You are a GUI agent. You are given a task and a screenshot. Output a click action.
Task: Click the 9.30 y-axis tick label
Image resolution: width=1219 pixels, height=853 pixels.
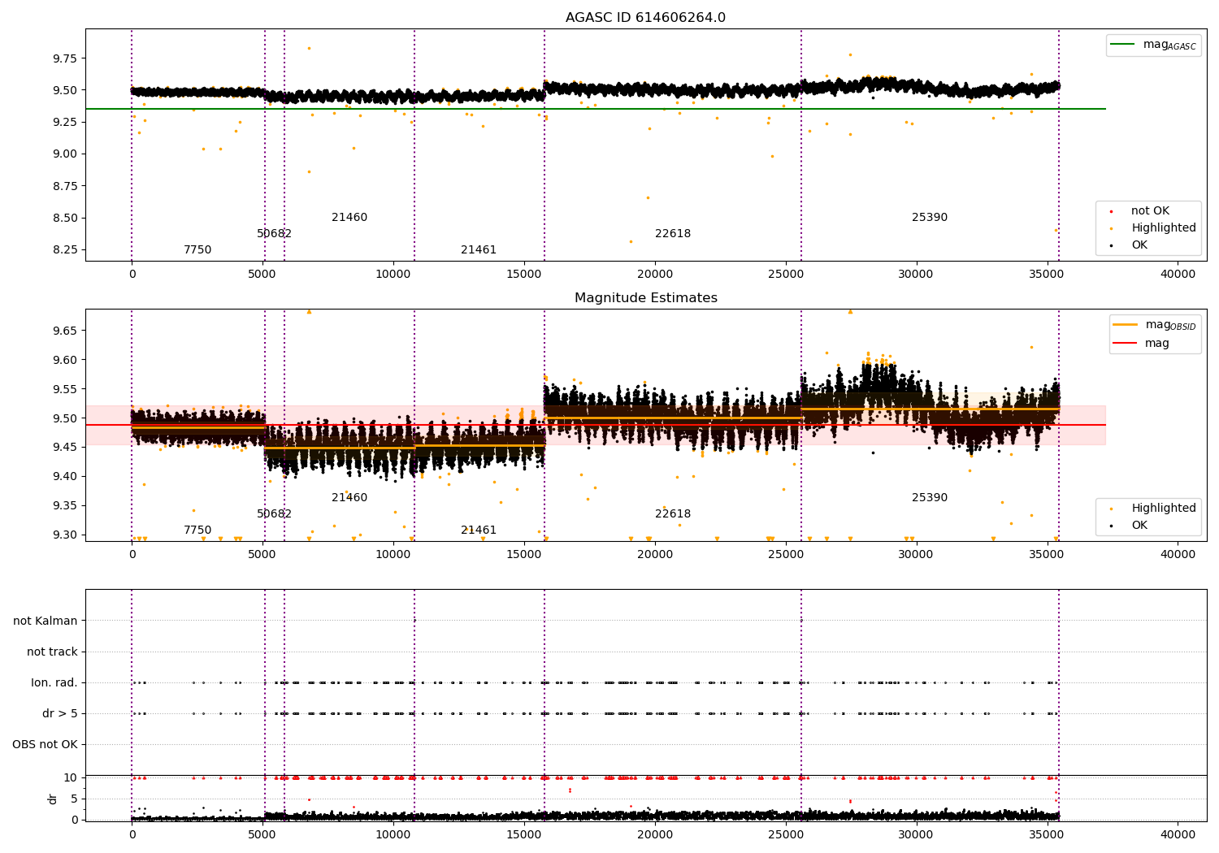(x=66, y=535)
